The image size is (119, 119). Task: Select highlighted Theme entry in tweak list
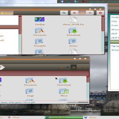pyautogui.click(x=115, y=42)
